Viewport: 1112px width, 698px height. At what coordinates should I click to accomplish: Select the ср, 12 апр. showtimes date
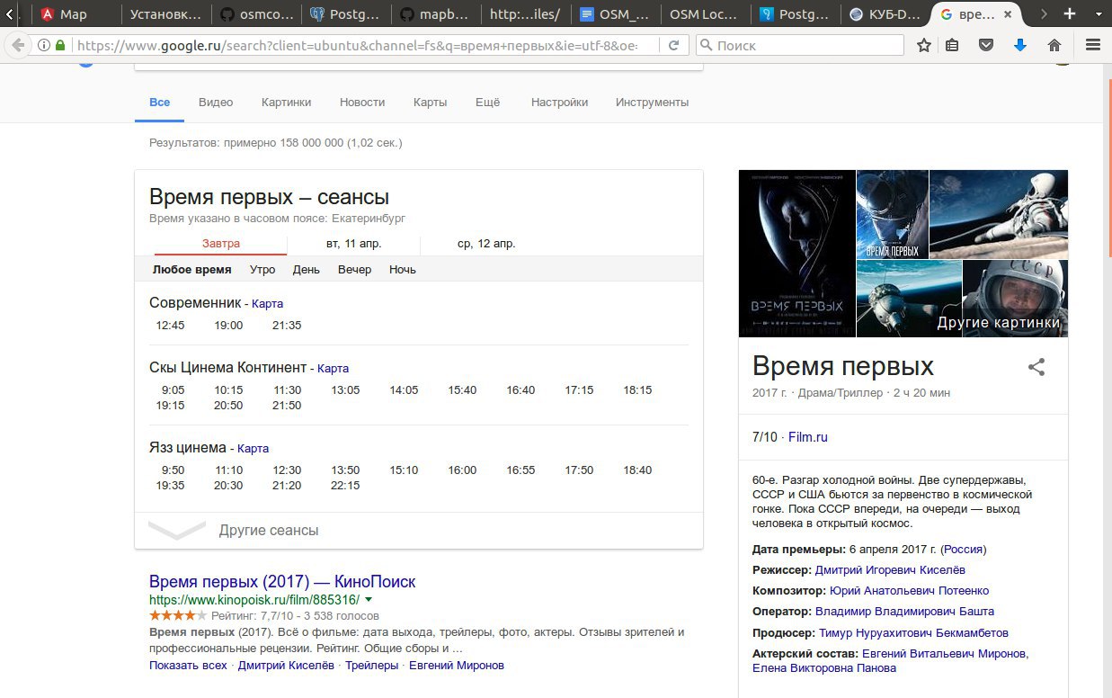pos(486,244)
